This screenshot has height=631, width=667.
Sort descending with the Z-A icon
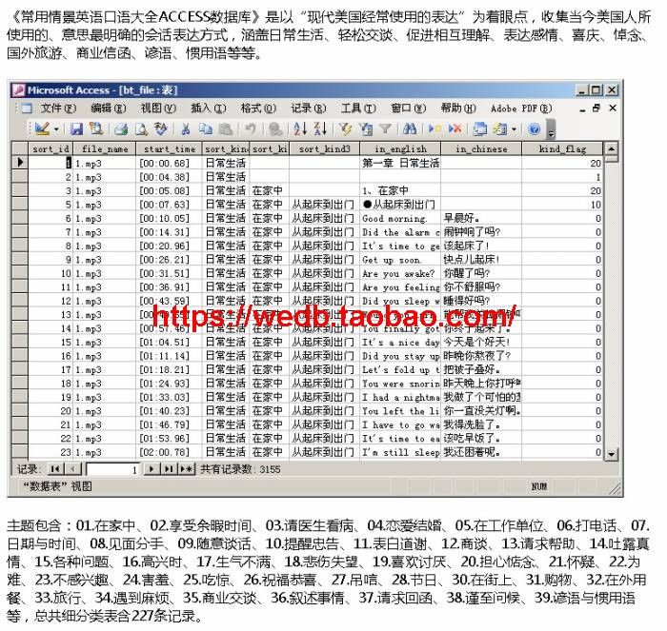(320, 128)
